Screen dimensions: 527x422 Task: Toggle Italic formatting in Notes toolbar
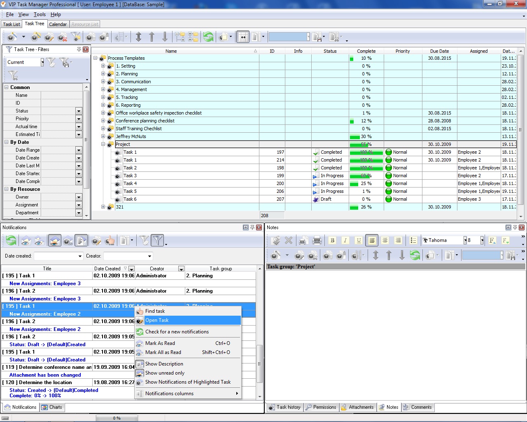tap(345, 240)
